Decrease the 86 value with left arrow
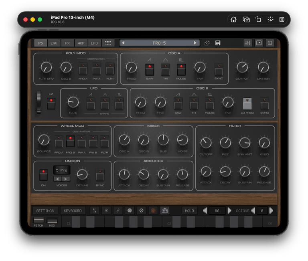The image size is (308, 261). pos(205,211)
